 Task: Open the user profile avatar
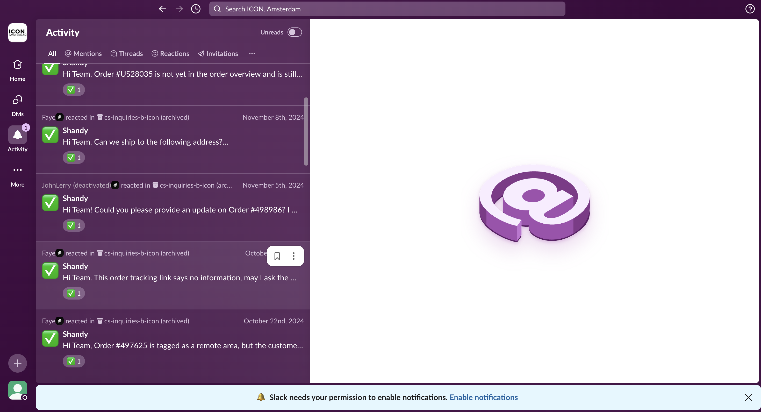(x=17, y=390)
